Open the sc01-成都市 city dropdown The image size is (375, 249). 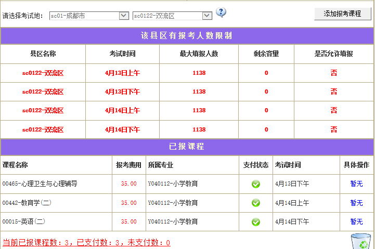(x=89, y=16)
